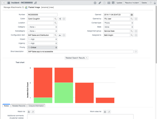Add me to the Work notes list
The height and width of the screenshot is (119, 157).
(x=109, y=112)
